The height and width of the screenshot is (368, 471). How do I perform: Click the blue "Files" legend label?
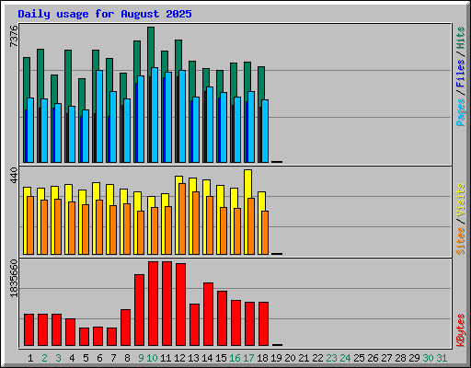tap(460, 74)
